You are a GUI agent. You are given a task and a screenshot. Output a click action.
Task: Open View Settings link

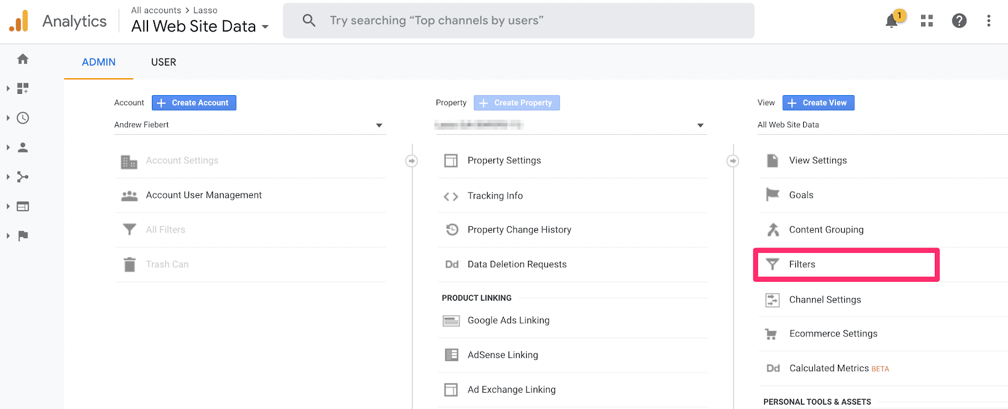point(818,161)
